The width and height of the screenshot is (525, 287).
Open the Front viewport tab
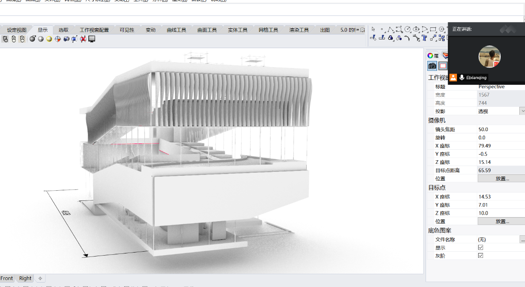[x=7, y=278]
